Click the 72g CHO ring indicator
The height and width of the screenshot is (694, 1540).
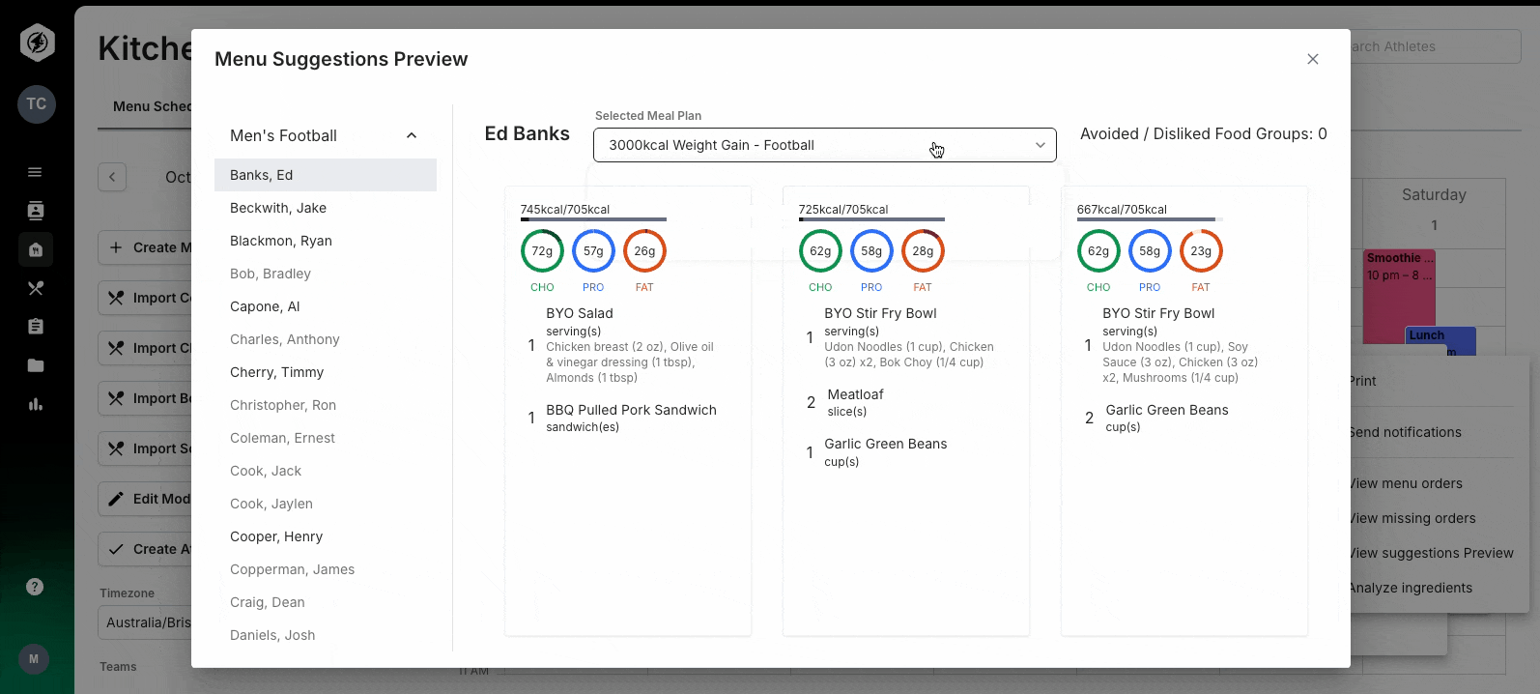(x=542, y=251)
